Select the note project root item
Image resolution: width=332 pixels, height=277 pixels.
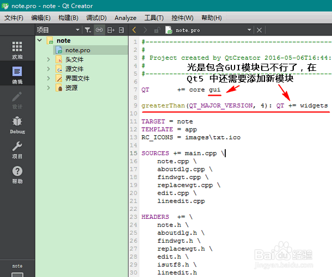point(64,40)
